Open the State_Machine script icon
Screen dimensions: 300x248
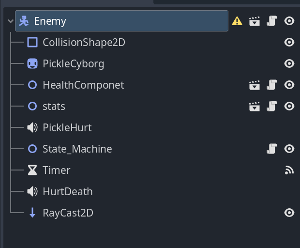point(272,149)
